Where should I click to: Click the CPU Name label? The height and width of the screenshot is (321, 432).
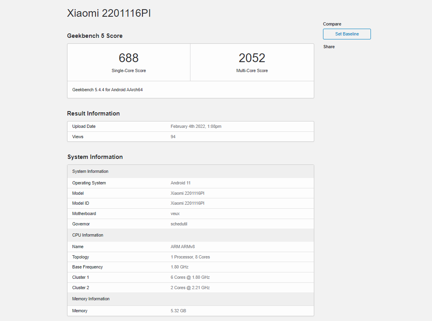[78, 247]
